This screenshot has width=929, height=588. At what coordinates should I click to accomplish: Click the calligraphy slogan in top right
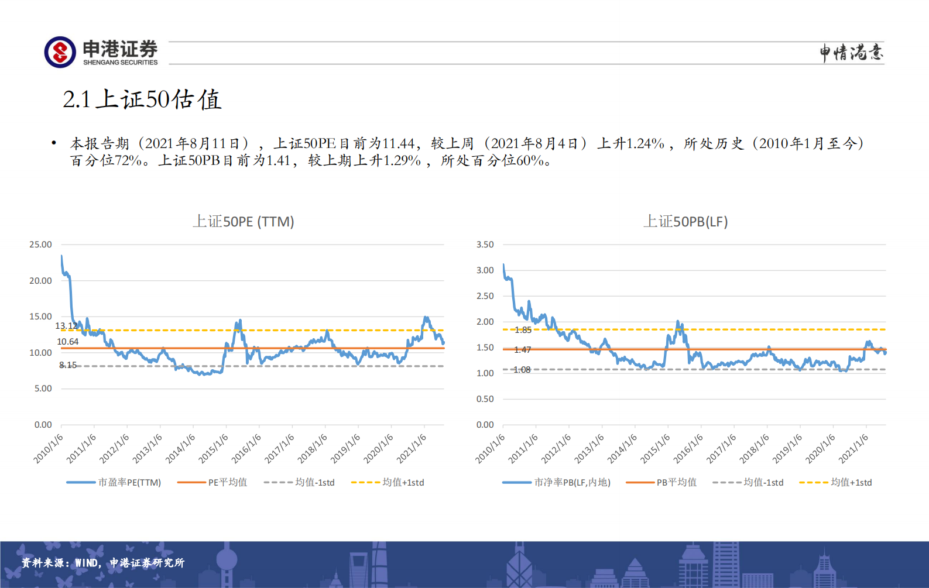(x=851, y=53)
